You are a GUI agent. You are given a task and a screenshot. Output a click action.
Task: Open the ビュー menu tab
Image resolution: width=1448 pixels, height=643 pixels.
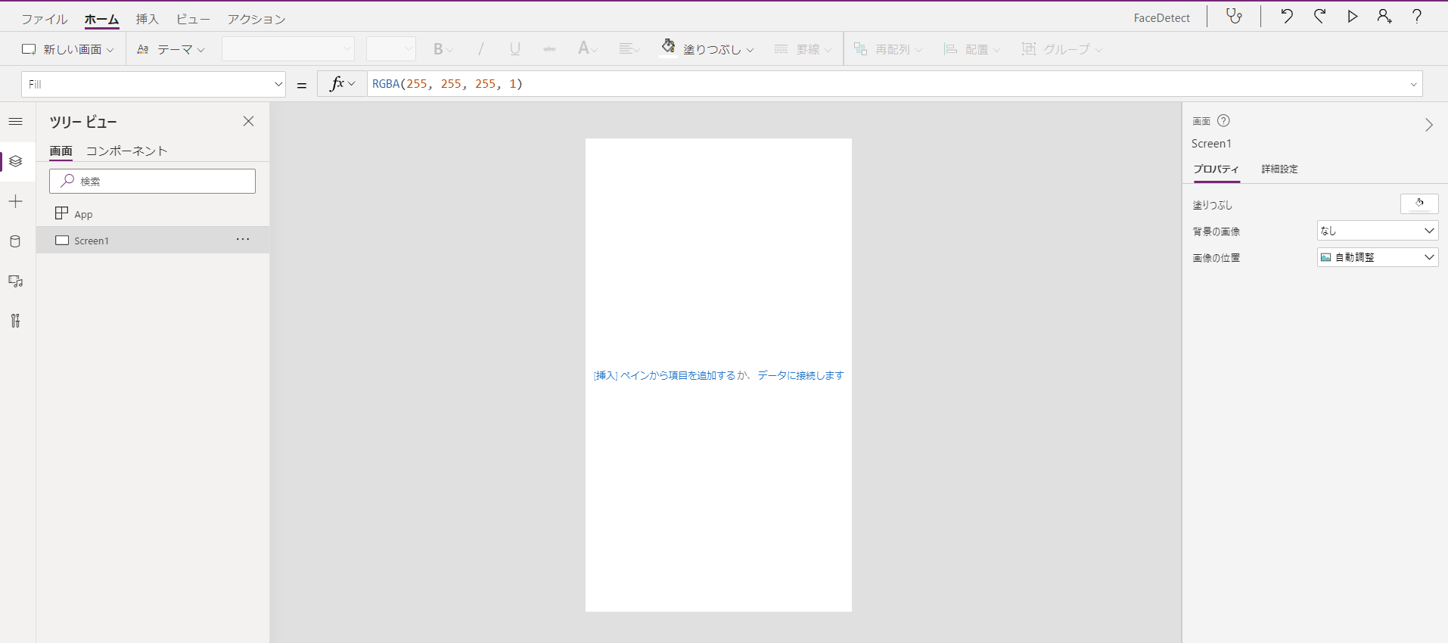(x=193, y=19)
